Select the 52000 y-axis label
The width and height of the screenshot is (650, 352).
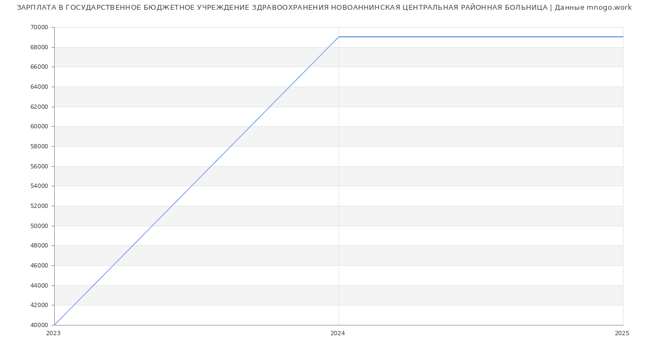(x=39, y=206)
